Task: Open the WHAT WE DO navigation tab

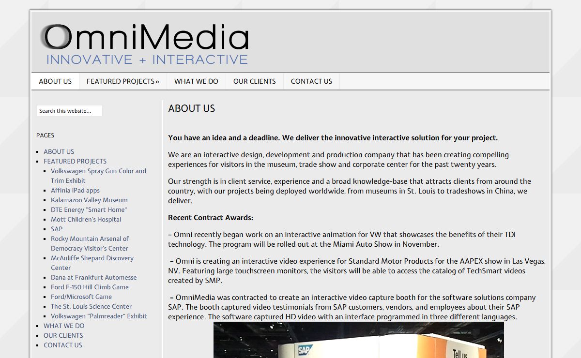Action: pyautogui.click(x=196, y=81)
